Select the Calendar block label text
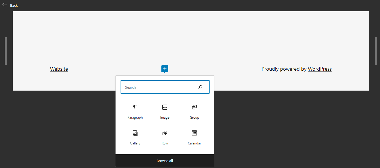 [194, 143]
